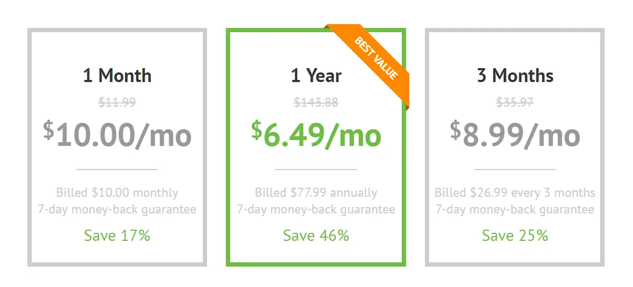Image resolution: width=633 pixels, height=287 pixels.
Task: Click the 1 Month card's money-back guarantee line
Action: 117,210
